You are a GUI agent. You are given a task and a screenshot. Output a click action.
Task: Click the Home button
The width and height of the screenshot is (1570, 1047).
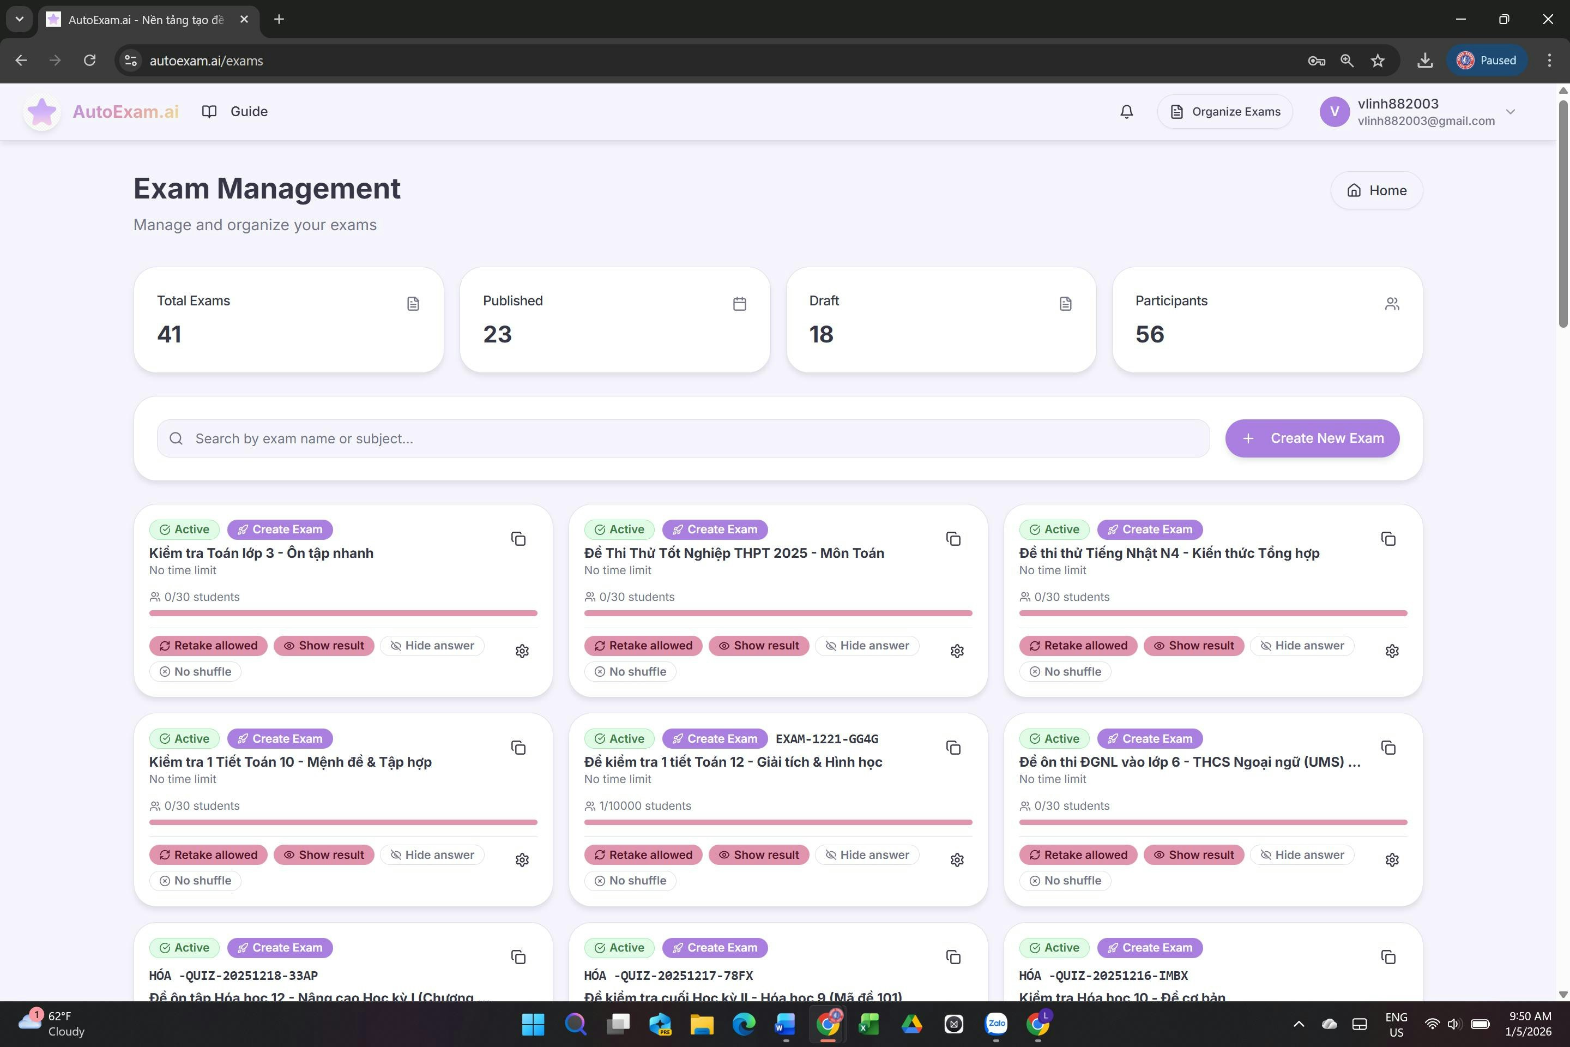point(1376,190)
